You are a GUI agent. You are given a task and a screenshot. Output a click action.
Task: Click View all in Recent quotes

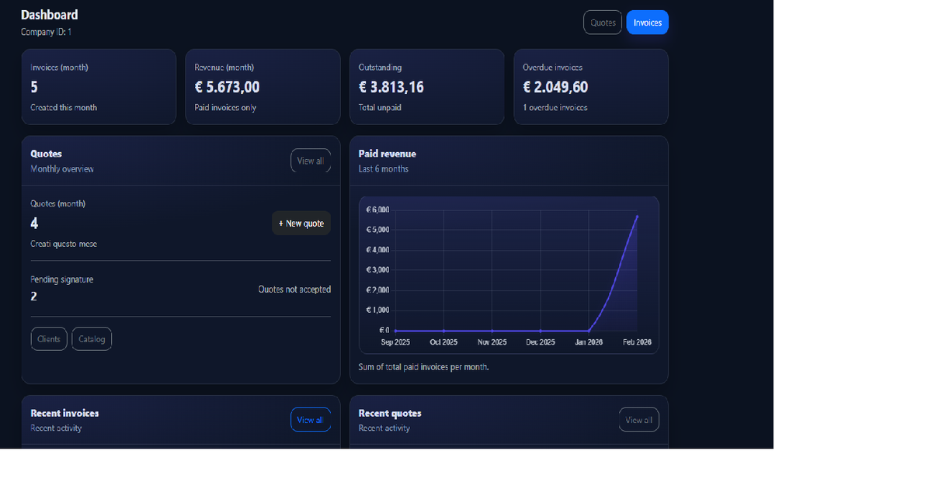(639, 420)
